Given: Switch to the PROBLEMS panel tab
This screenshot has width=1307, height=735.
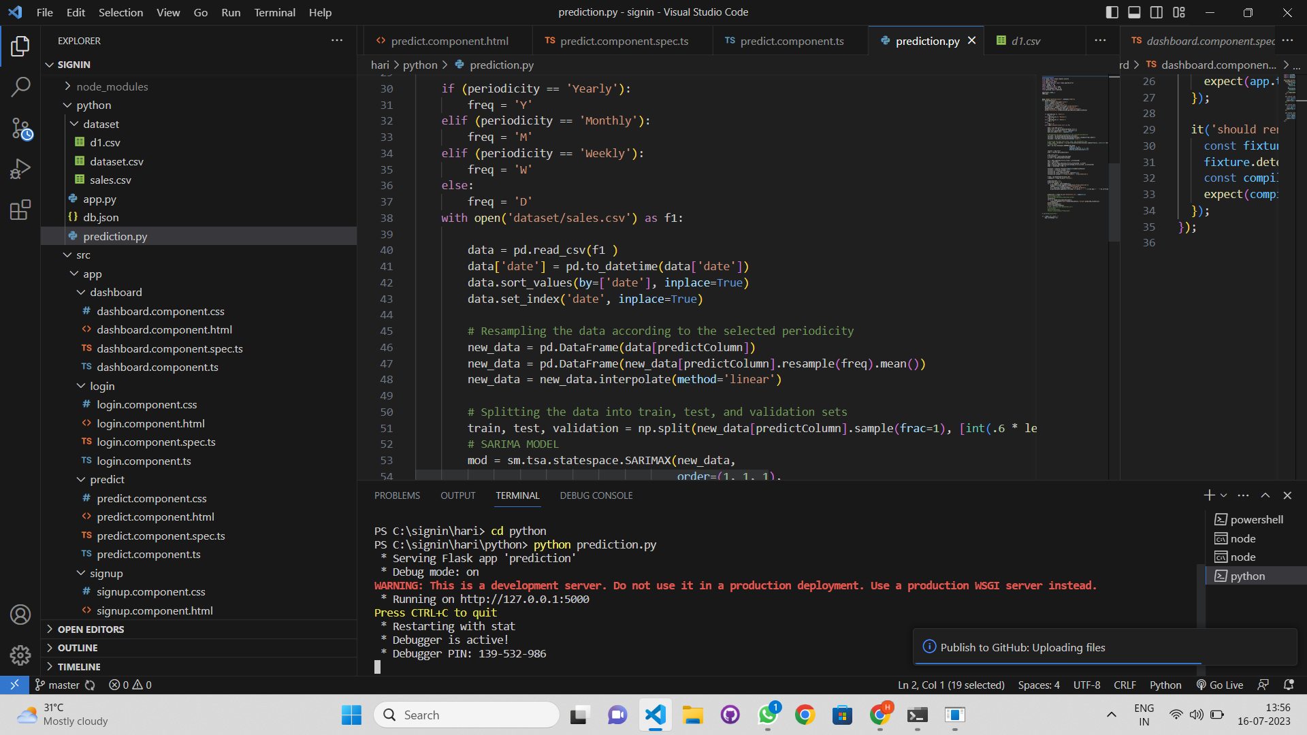Looking at the screenshot, I should click(x=397, y=495).
